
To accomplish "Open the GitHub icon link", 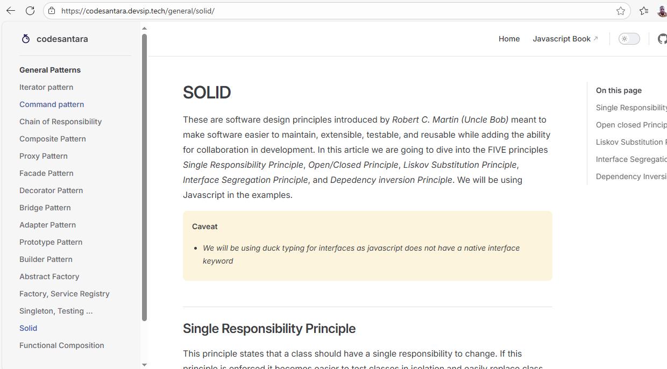I will click(662, 39).
